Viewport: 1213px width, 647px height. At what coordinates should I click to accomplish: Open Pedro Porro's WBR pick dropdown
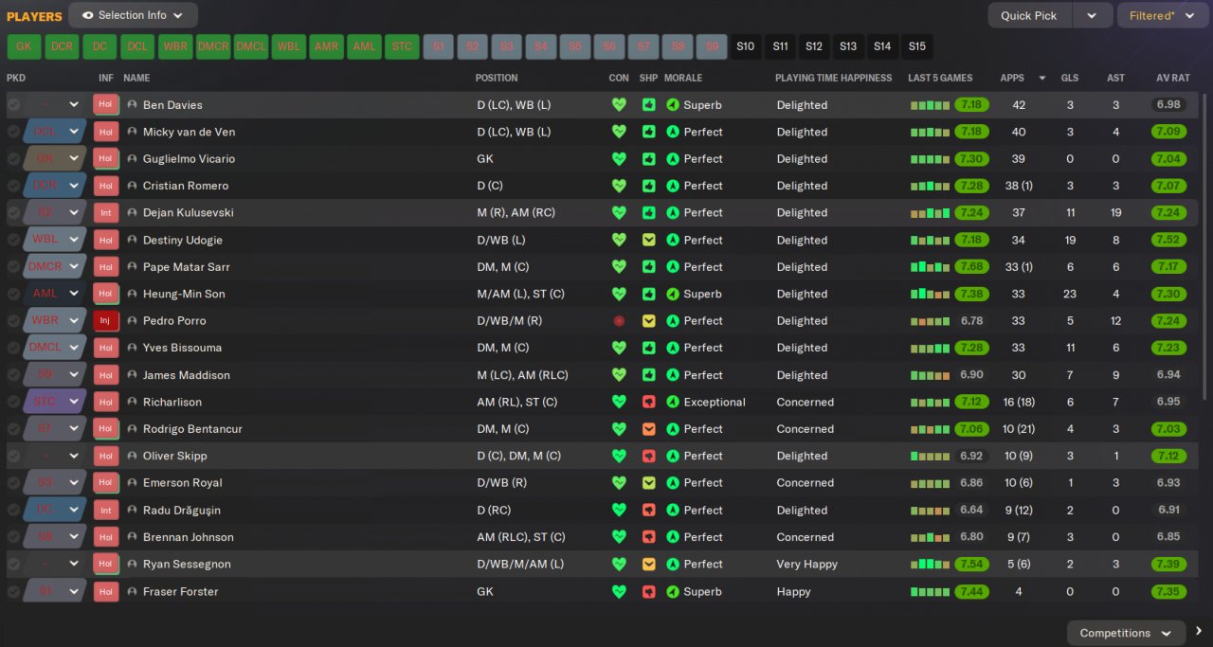74,321
